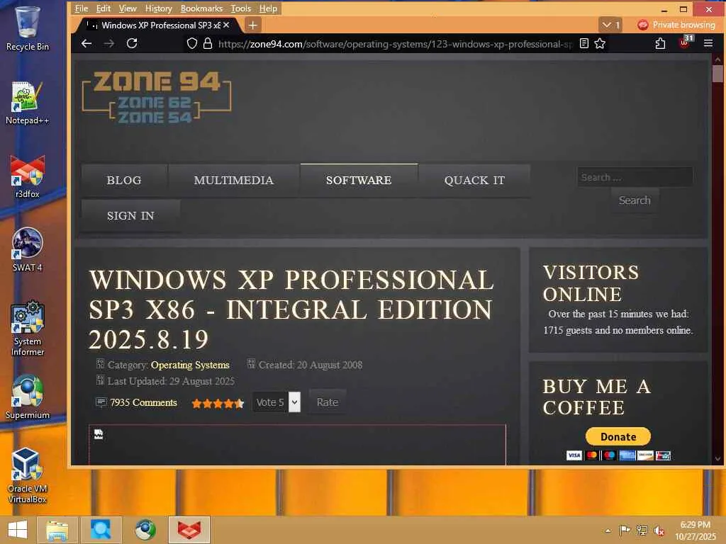
Task: Click the scrollbar down arrow
Action: tap(717, 459)
